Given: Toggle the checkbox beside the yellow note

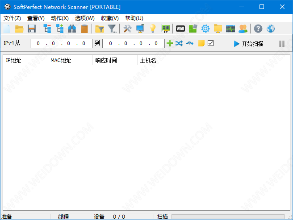Looking at the screenshot, I should (211, 43).
